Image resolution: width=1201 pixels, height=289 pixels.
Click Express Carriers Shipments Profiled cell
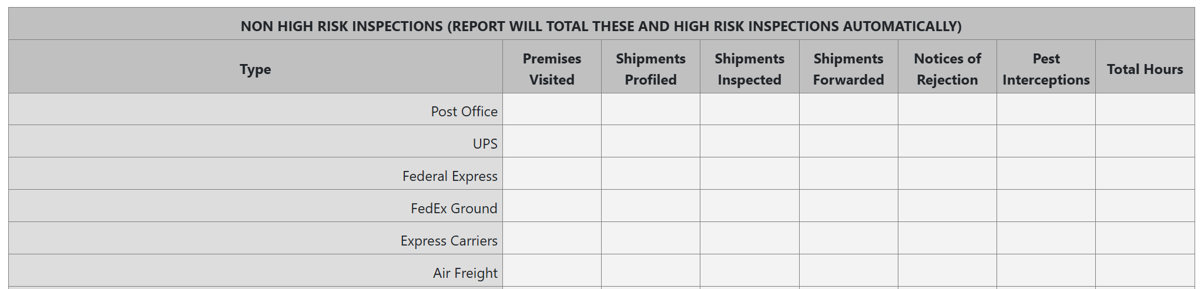tap(650, 238)
